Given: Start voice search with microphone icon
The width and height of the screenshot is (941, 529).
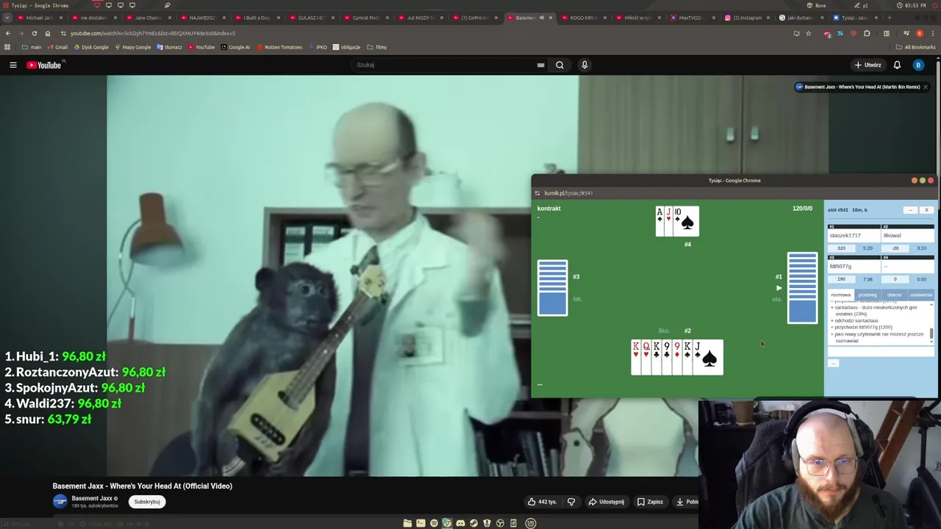Looking at the screenshot, I should [584, 65].
